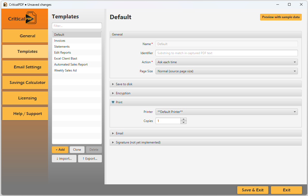Increase Copies with up arrow
The height and width of the screenshot is (196, 308).
(184, 119)
